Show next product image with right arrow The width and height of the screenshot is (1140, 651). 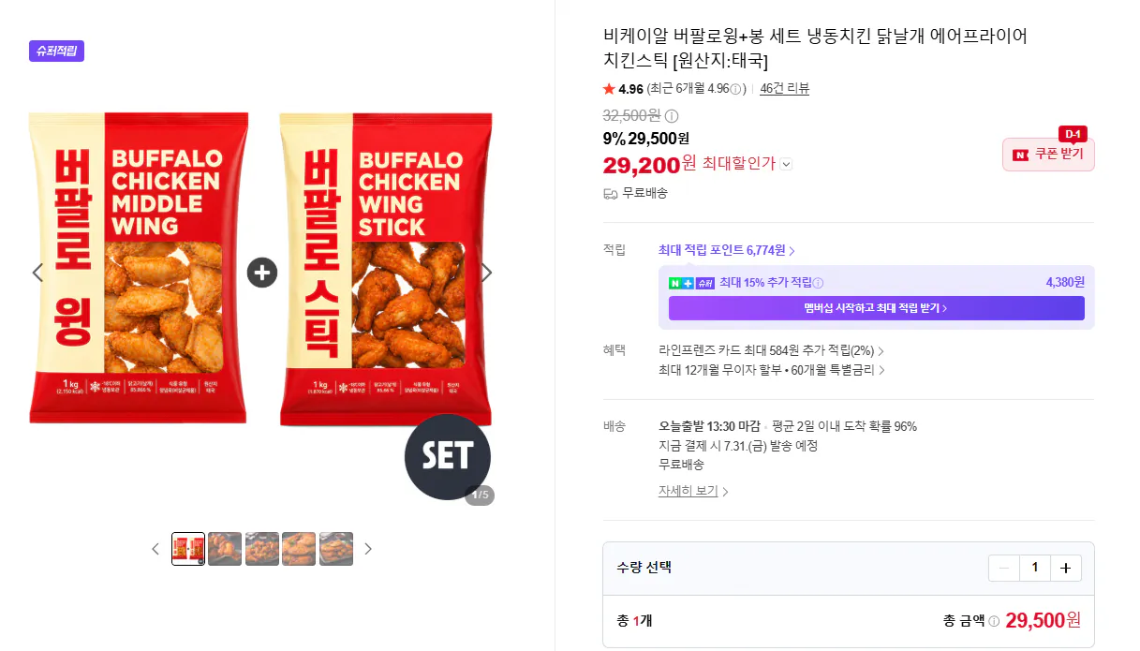(486, 273)
